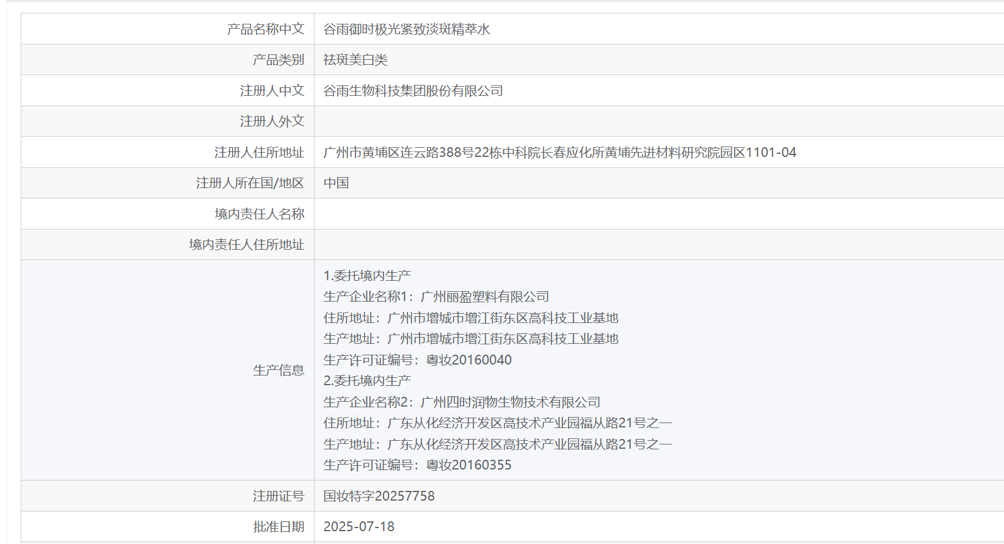Click the 生产信息 row label
Screen dimensions: 1004x544
point(278,371)
